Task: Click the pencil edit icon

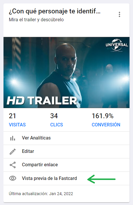Action: [x=13, y=151]
